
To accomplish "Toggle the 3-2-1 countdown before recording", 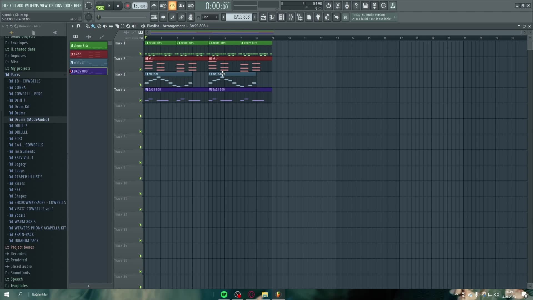I will pyautogui.click(x=172, y=6).
